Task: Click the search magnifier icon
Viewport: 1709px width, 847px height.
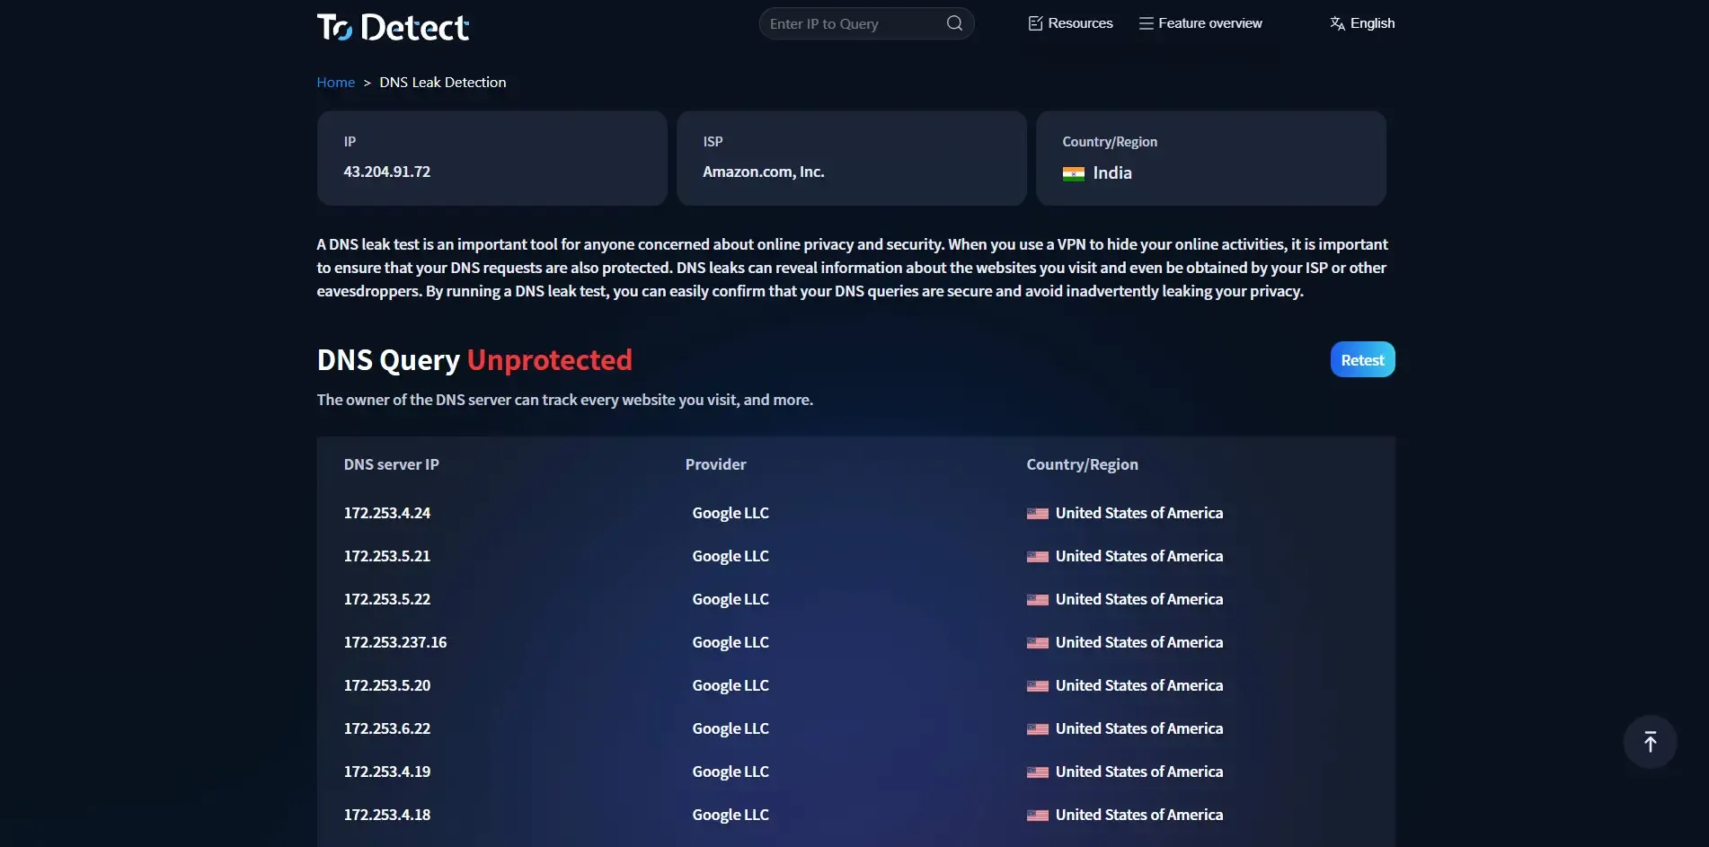Action: (954, 23)
